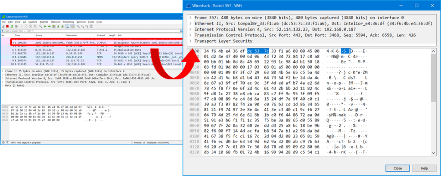Sort the packet list by the Protocol column
The image size is (441, 176).
click(x=102, y=36)
